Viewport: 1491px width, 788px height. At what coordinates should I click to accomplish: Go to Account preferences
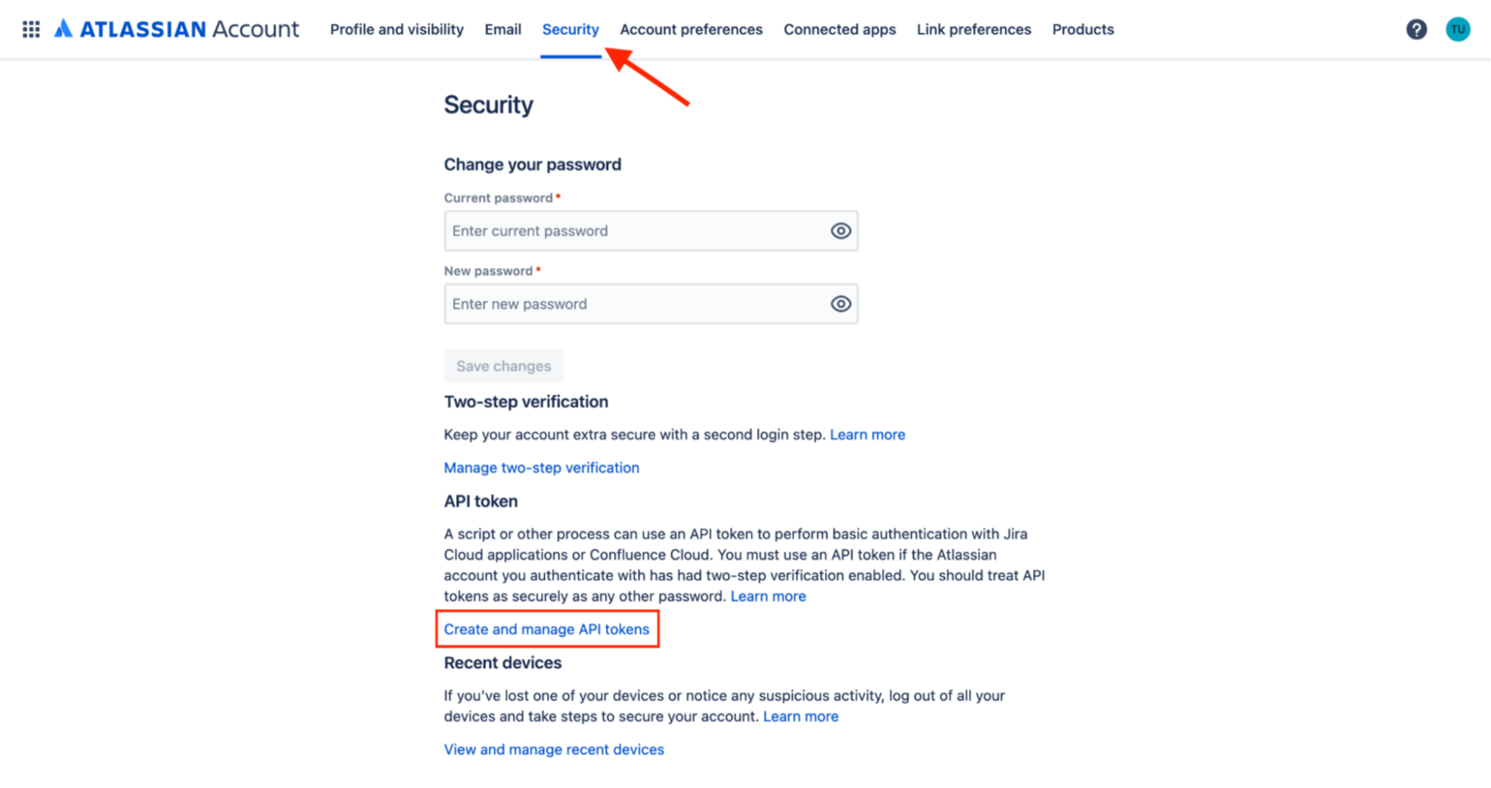(691, 28)
